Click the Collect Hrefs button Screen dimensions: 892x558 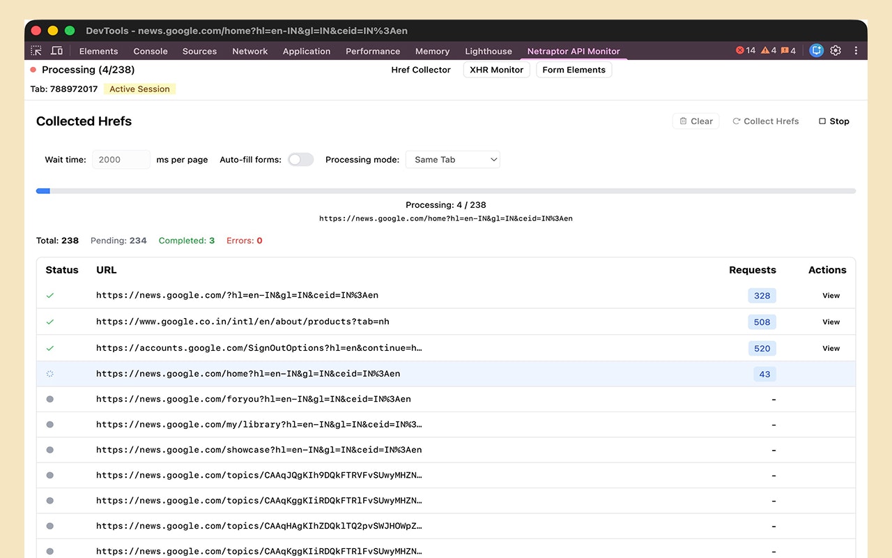coord(766,121)
